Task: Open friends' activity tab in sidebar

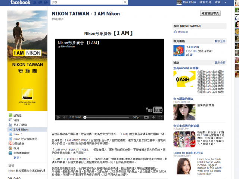Action: click(18, 125)
